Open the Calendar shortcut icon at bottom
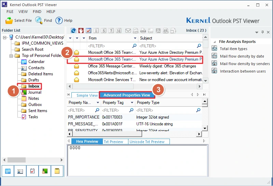 8,171
